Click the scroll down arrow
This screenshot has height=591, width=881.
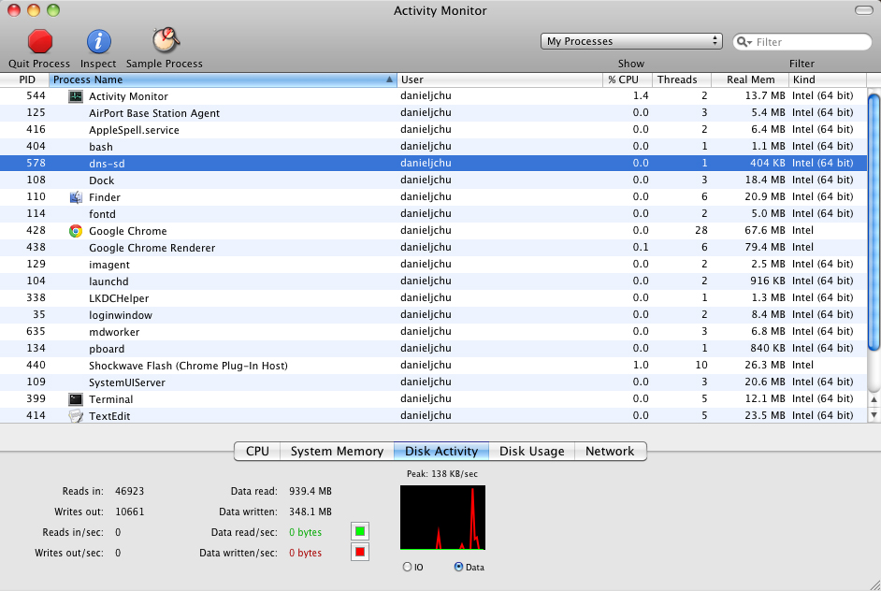click(x=874, y=414)
